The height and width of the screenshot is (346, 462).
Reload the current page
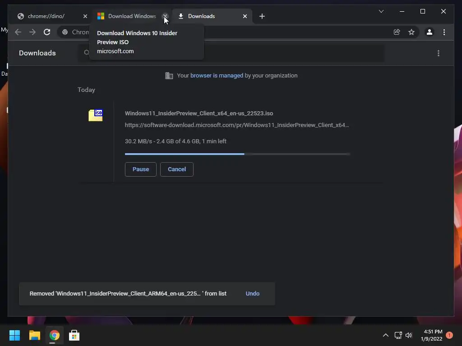click(x=47, y=32)
